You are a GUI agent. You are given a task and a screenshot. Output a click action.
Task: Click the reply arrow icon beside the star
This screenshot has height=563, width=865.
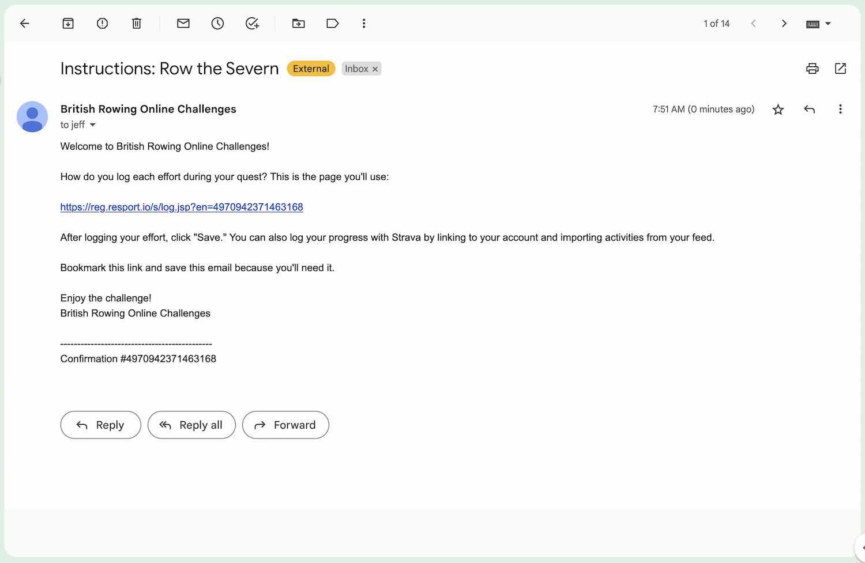(x=809, y=109)
